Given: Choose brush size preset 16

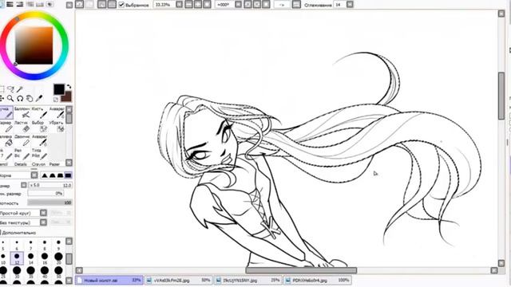Looking at the screenshot, I should [x=45, y=258].
